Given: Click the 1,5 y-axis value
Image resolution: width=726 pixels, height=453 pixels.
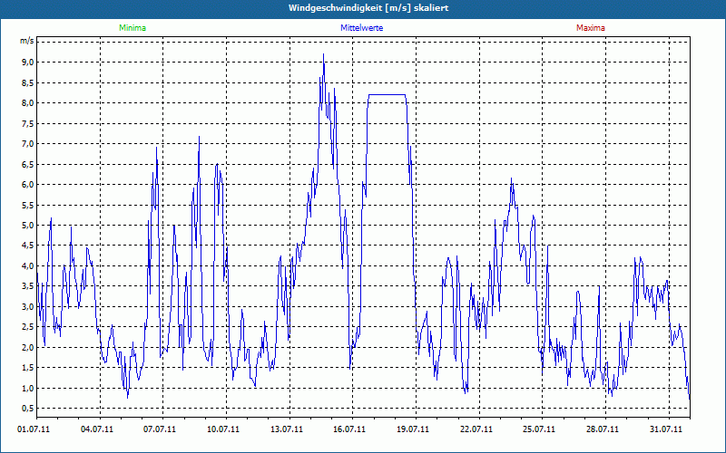Looking at the screenshot, I should click(x=28, y=368).
